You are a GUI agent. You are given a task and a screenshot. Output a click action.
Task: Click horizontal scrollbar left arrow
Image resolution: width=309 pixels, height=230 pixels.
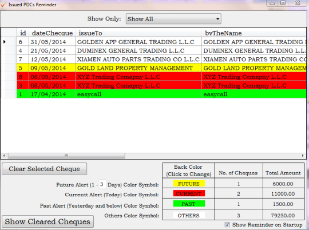[x=4, y=156]
